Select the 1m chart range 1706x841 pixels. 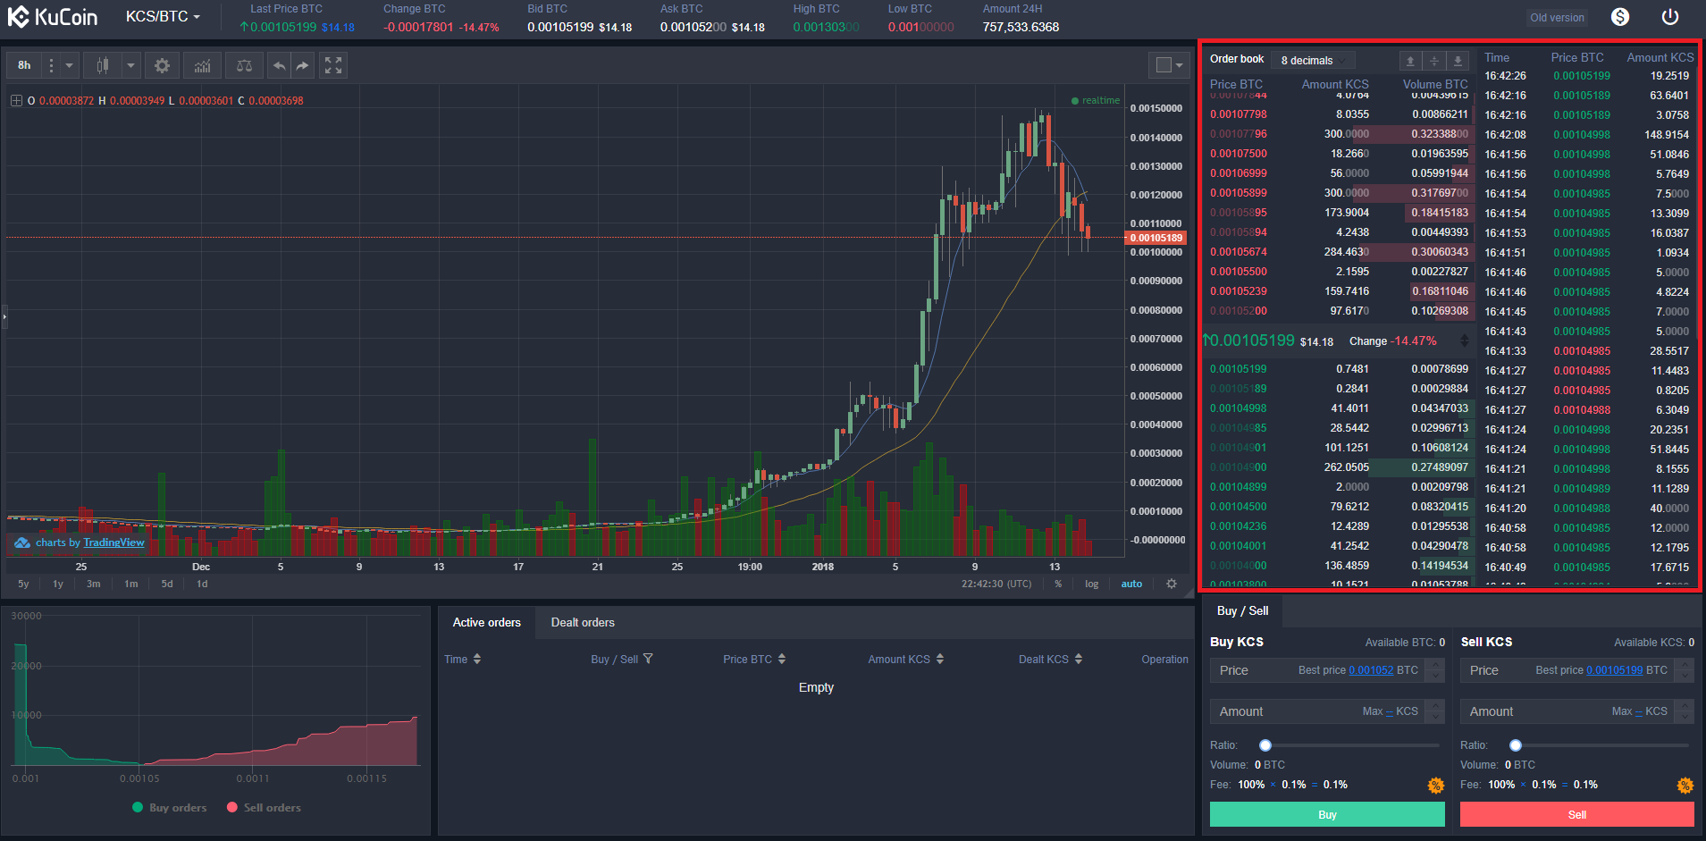click(x=130, y=584)
